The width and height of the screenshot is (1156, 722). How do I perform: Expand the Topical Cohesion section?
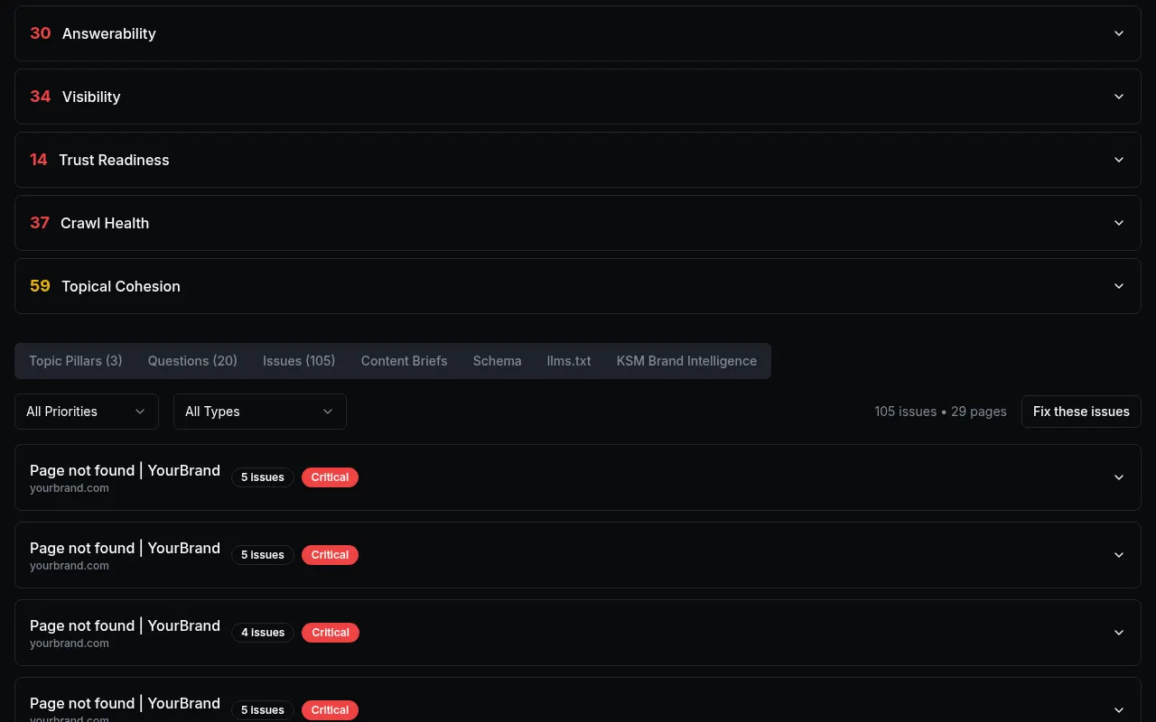(578, 286)
